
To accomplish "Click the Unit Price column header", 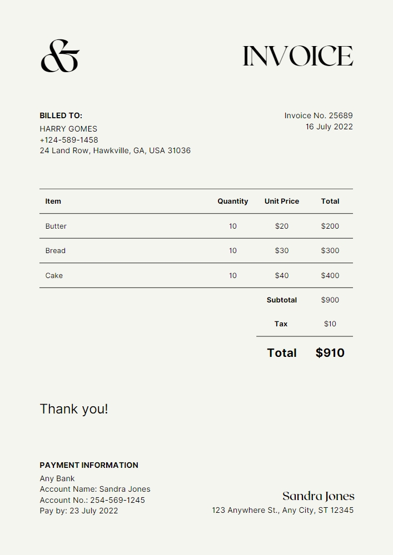I will tap(282, 201).
